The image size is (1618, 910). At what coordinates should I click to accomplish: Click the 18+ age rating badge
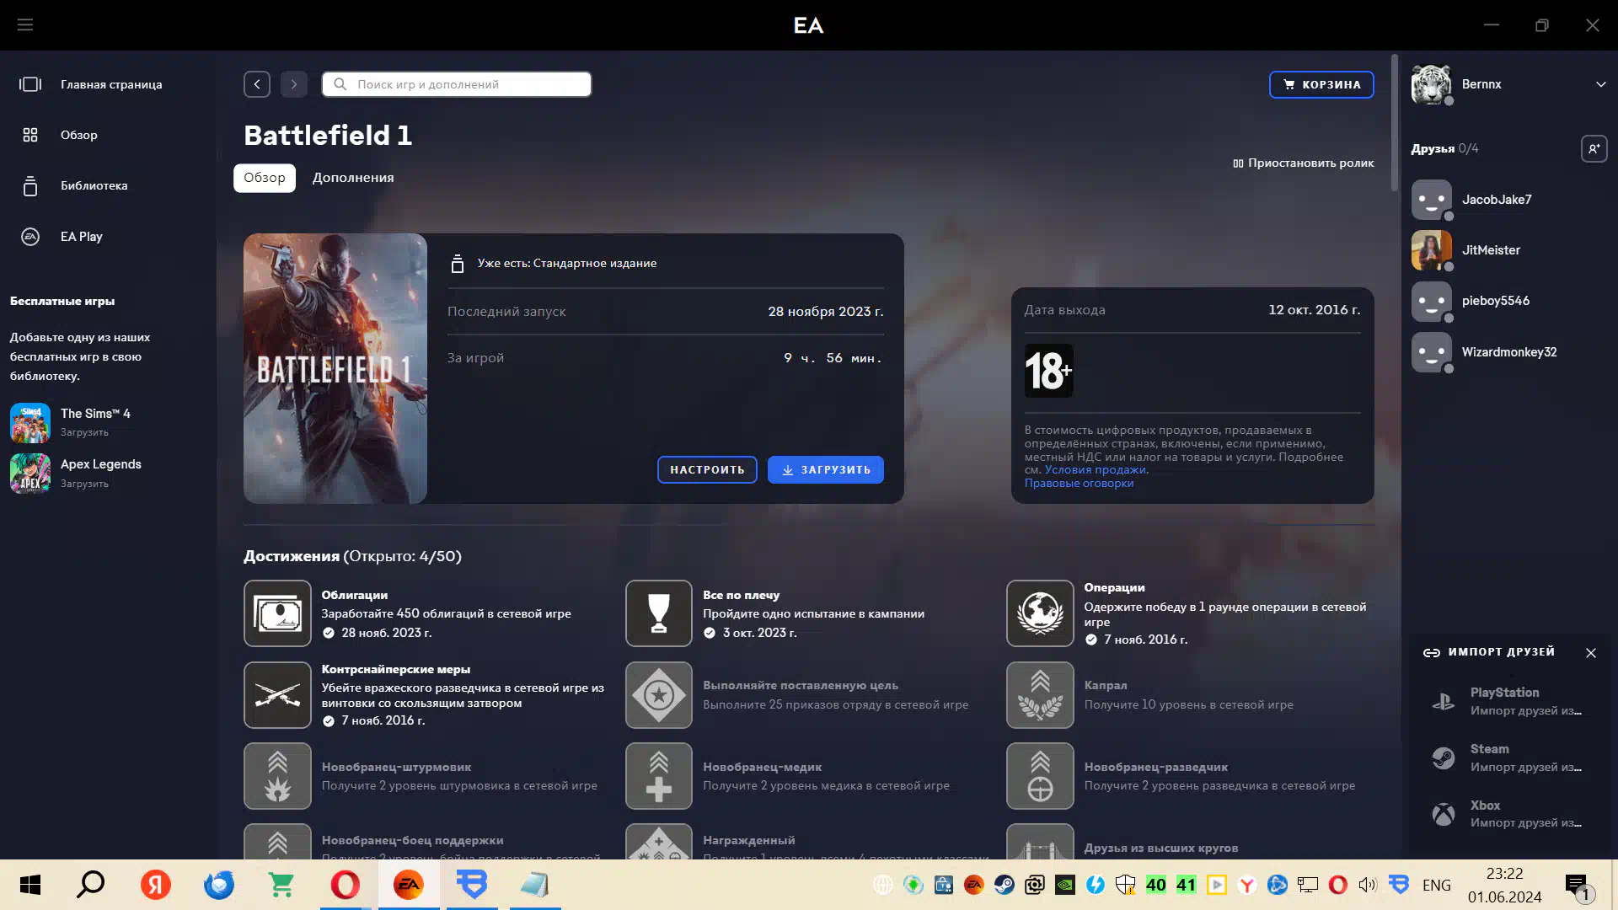pyautogui.click(x=1048, y=371)
